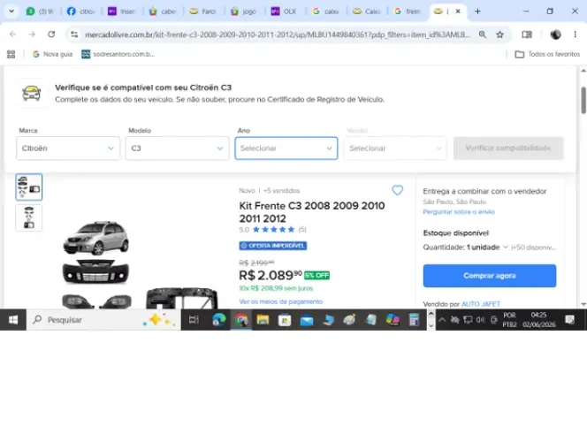Viewport: 587px width, 442px height.
Task: Open the browser side panel
Action: click(x=527, y=34)
